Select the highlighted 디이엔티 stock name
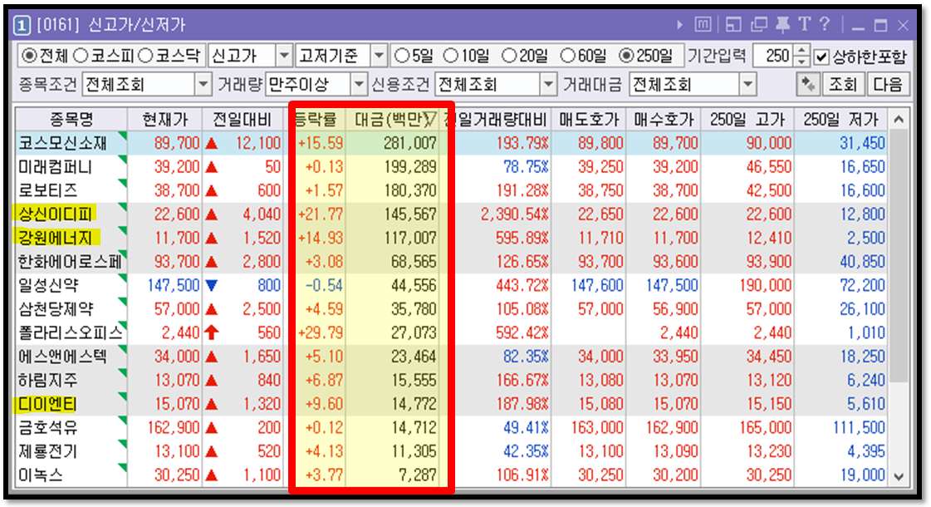Viewport: 931px width, 507px height. coord(47,404)
